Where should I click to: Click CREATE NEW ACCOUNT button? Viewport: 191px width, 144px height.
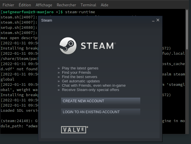click(101, 101)
